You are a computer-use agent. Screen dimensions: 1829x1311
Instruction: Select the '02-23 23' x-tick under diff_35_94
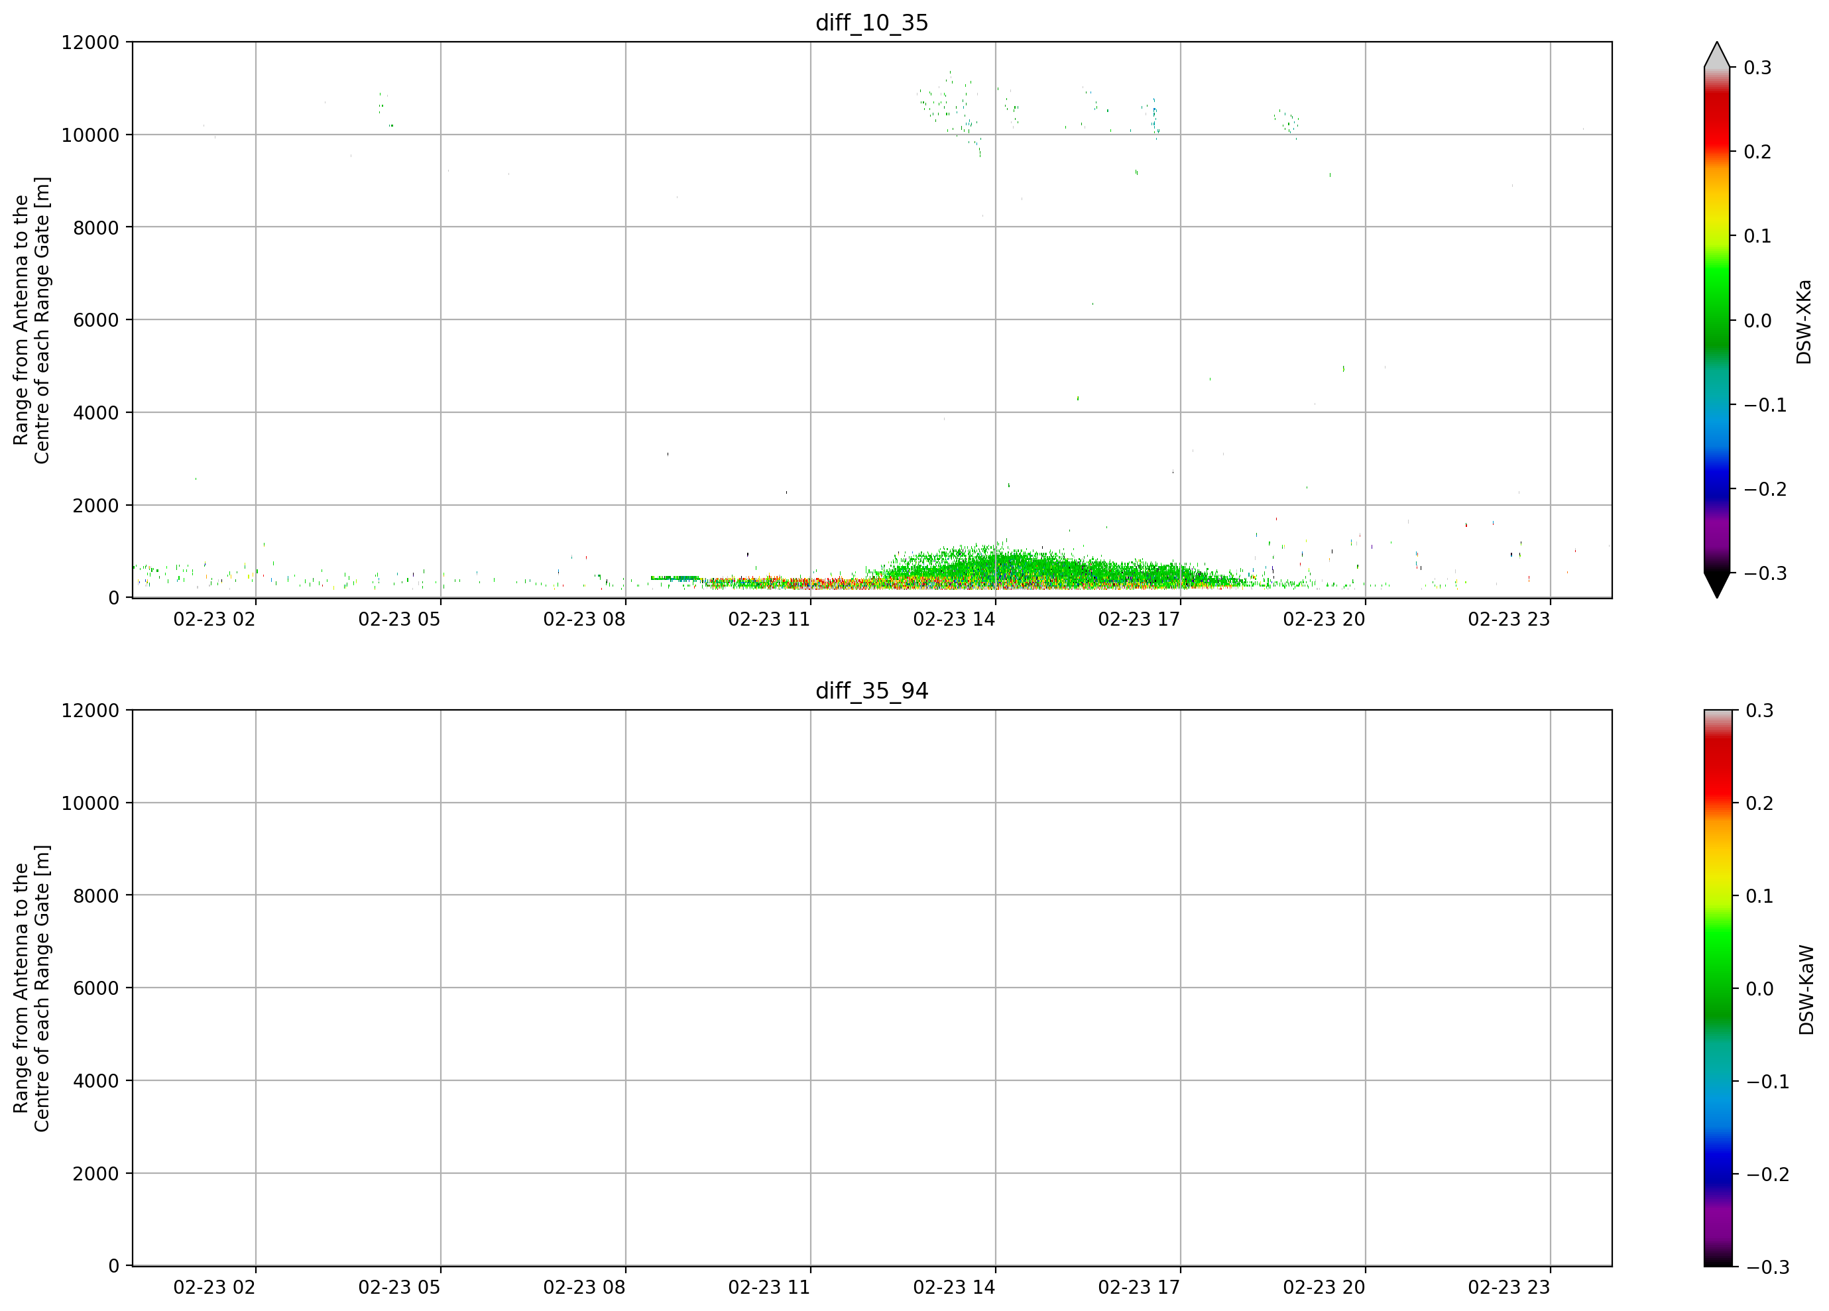(1509, 1288)
